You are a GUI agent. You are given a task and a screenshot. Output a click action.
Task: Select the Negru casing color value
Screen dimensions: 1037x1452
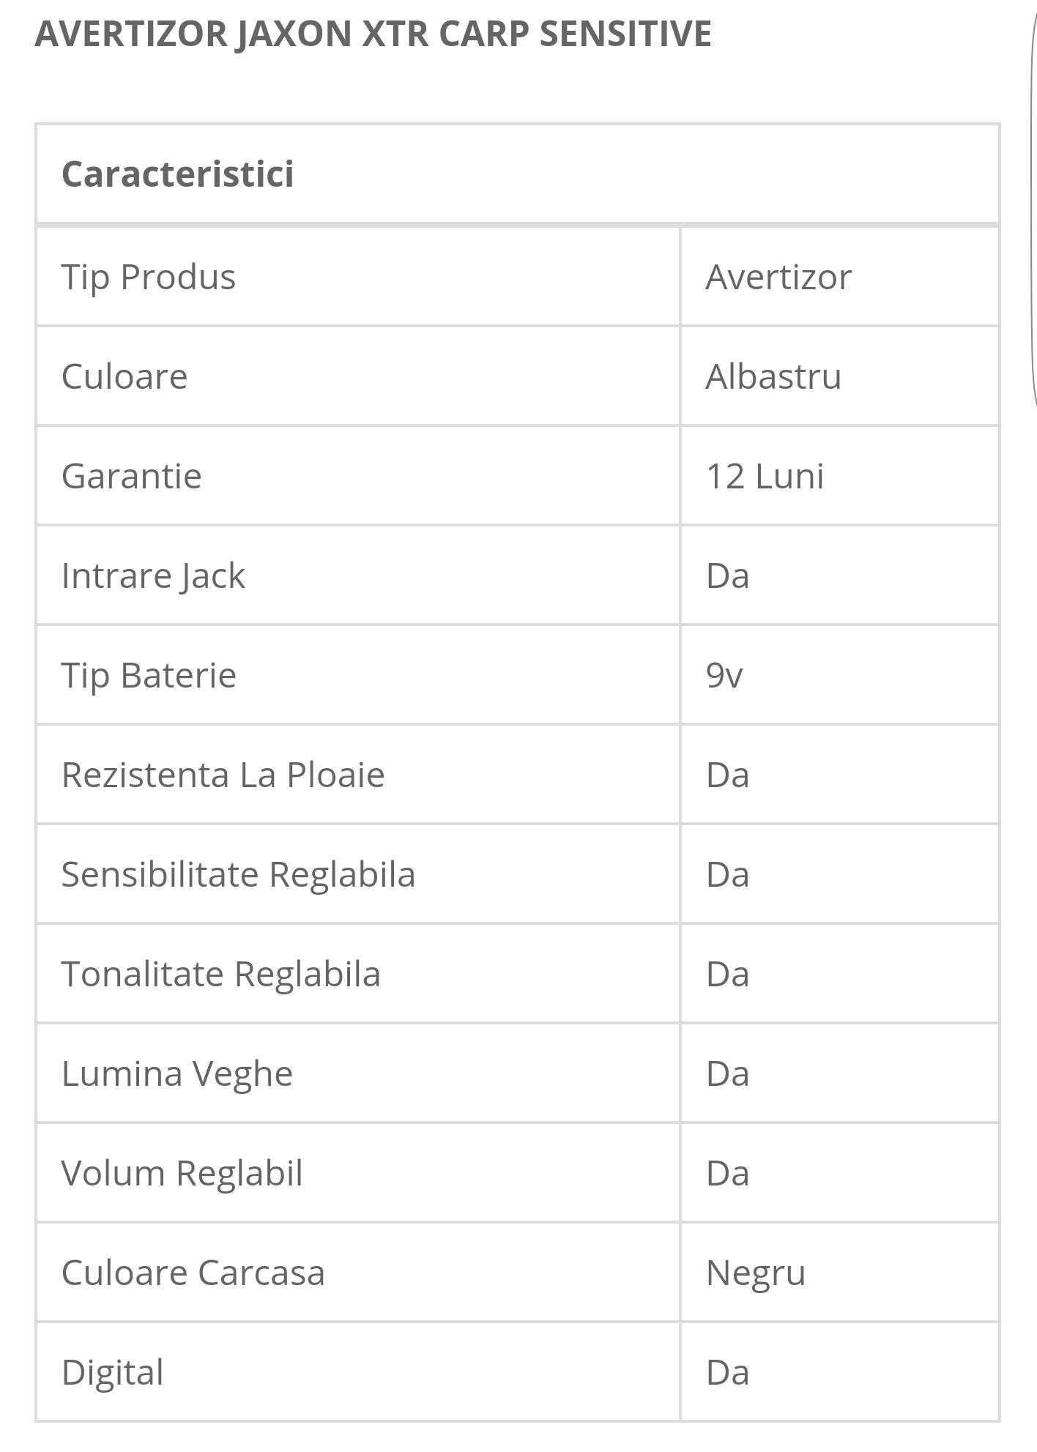[x=755, y=1273]
